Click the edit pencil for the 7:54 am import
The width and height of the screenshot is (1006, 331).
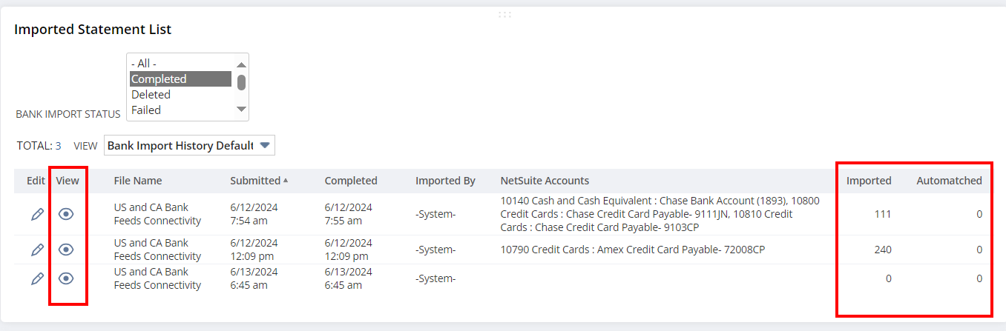(37, 214)
